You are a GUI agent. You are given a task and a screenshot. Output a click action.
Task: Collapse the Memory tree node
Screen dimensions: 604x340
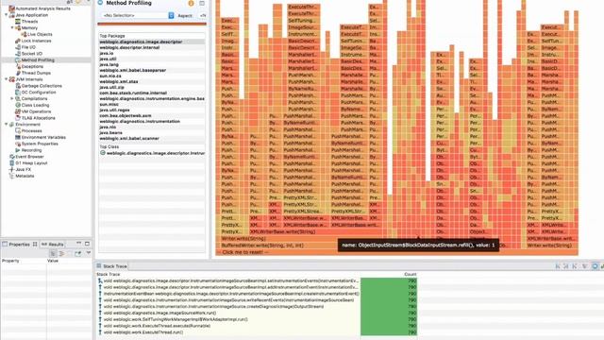coord(12,27)
